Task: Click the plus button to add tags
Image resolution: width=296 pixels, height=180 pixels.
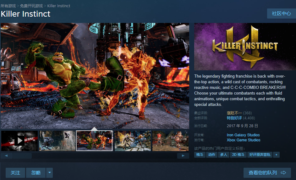Action: (277, 155)
